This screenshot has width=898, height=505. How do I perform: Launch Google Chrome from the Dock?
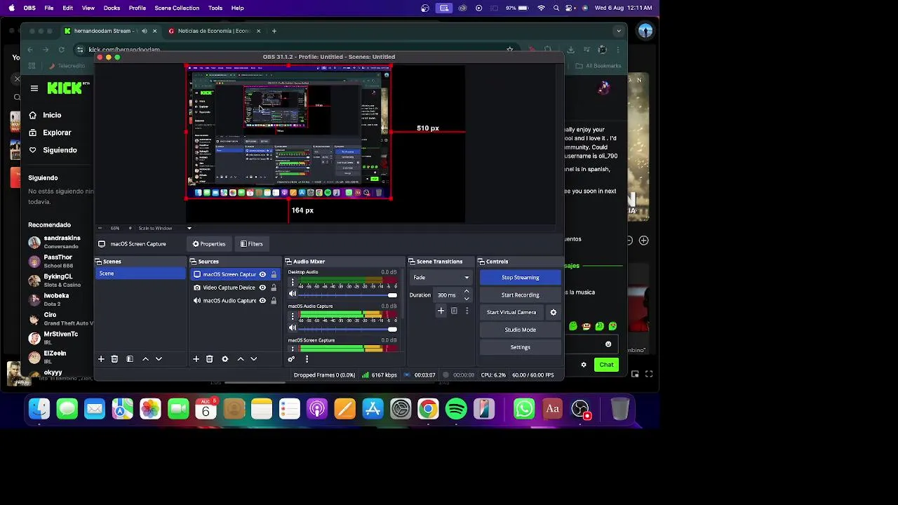coord(428,409)
